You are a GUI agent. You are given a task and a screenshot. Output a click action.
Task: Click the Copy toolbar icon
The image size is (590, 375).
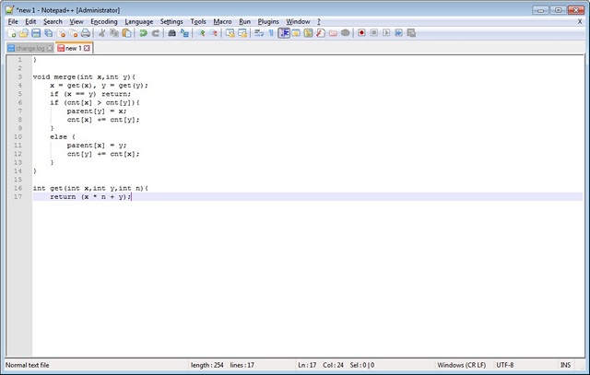coord(114,33)
